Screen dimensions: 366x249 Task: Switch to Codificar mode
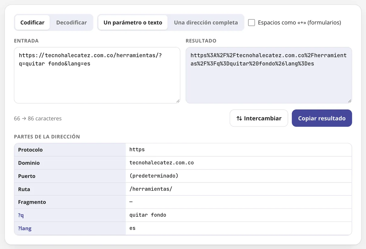pyautogui.click(x=32, y=23)
